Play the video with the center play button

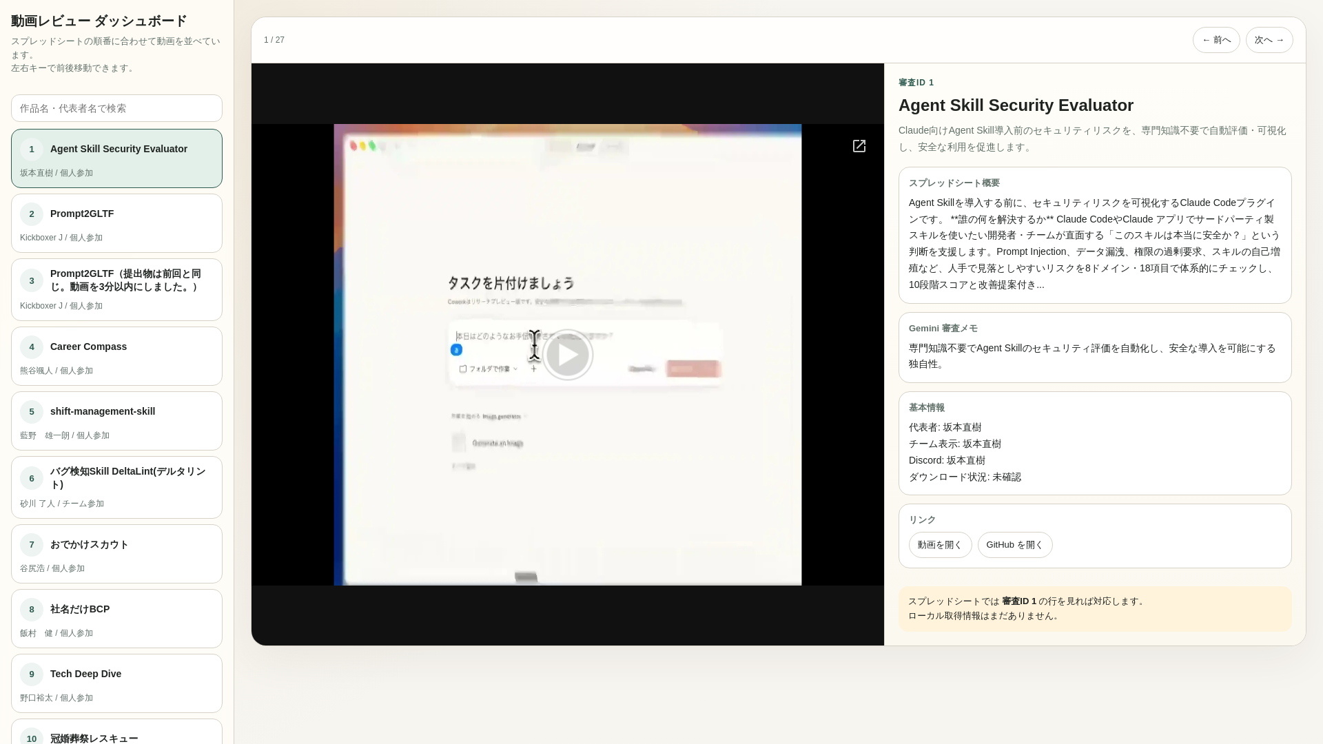point(567,355)
